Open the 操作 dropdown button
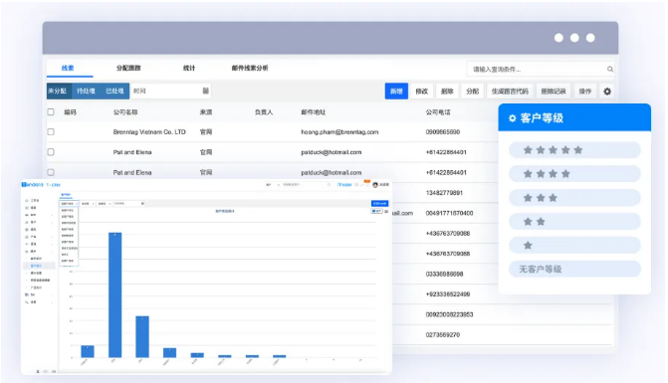668x383 pixels. tap(585, 92)
